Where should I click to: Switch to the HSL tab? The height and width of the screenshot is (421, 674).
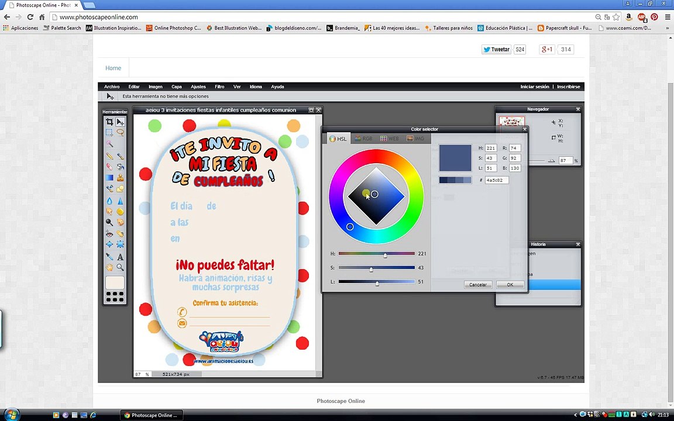tap(338, 139)
